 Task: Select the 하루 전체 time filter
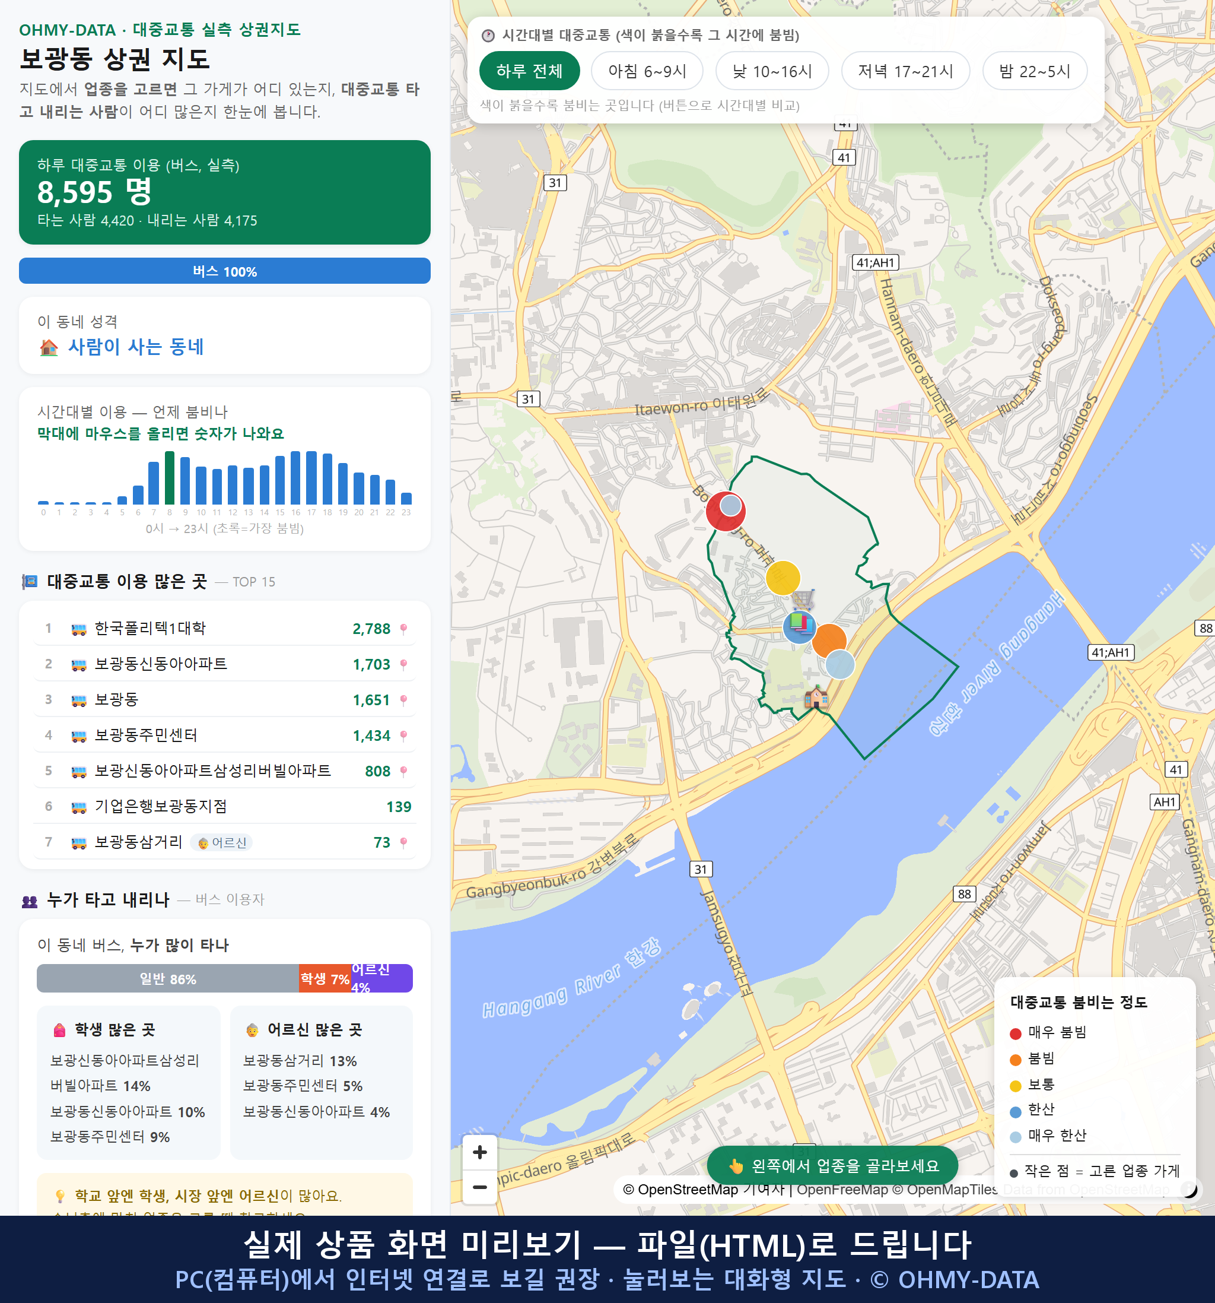[529, 71]
